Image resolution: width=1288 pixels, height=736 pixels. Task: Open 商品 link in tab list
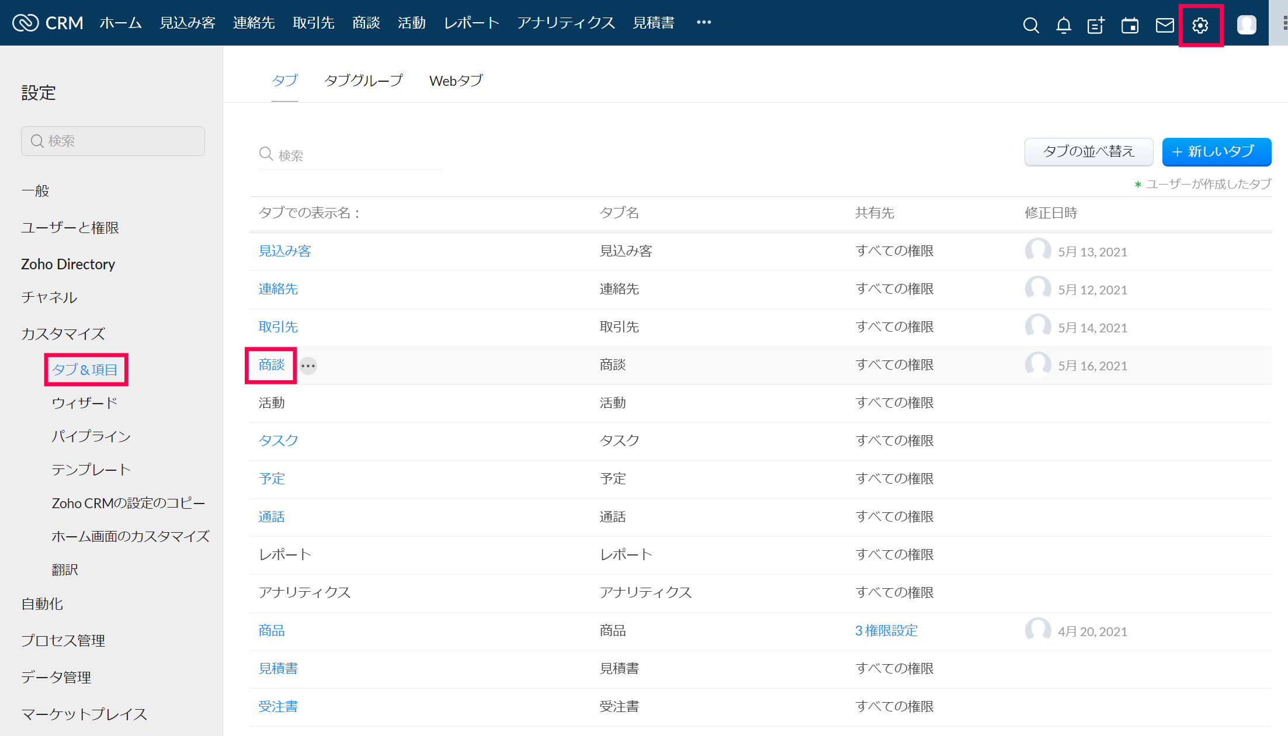click(272, 631)
